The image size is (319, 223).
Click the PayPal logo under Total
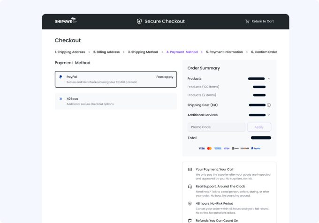256,149
